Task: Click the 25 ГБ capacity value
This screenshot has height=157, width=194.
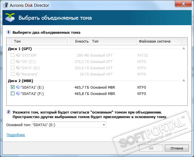Action: pyautogui.click(x=84, y=74)
